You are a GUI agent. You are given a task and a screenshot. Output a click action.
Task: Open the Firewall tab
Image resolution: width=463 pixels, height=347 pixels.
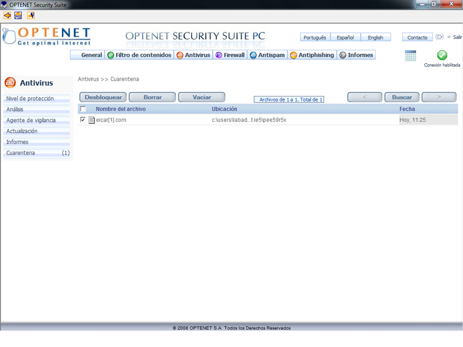click(x=230, y=55)
